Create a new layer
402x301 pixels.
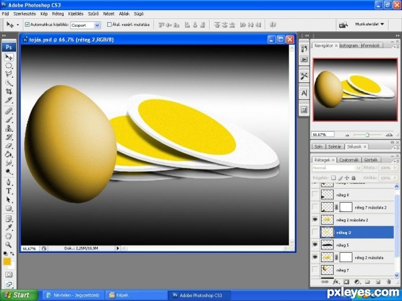(x=378, y=282)
